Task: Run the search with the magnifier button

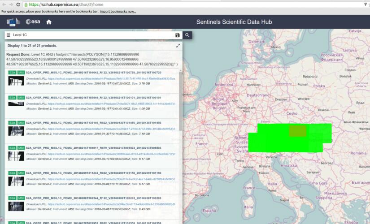Action: tap(187, 35)
